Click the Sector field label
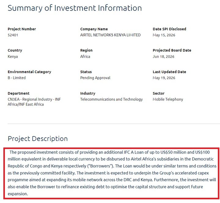Screen dimensions: 220x203 (x=159, y=93)
